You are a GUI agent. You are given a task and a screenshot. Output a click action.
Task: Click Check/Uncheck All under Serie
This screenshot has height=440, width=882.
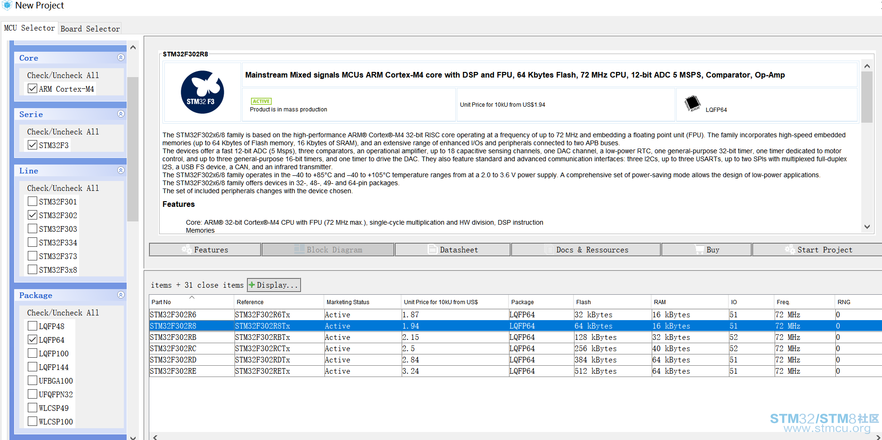63,132
